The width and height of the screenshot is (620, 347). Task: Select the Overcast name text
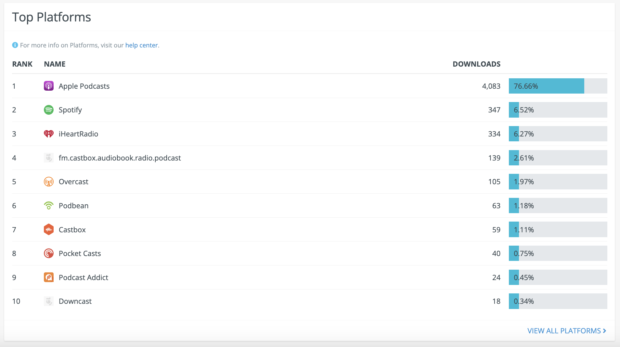[73, 182]
